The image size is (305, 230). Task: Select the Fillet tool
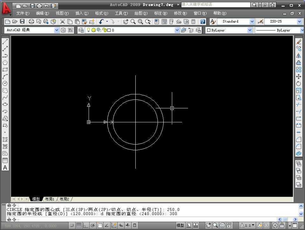(x=299, y=146)
